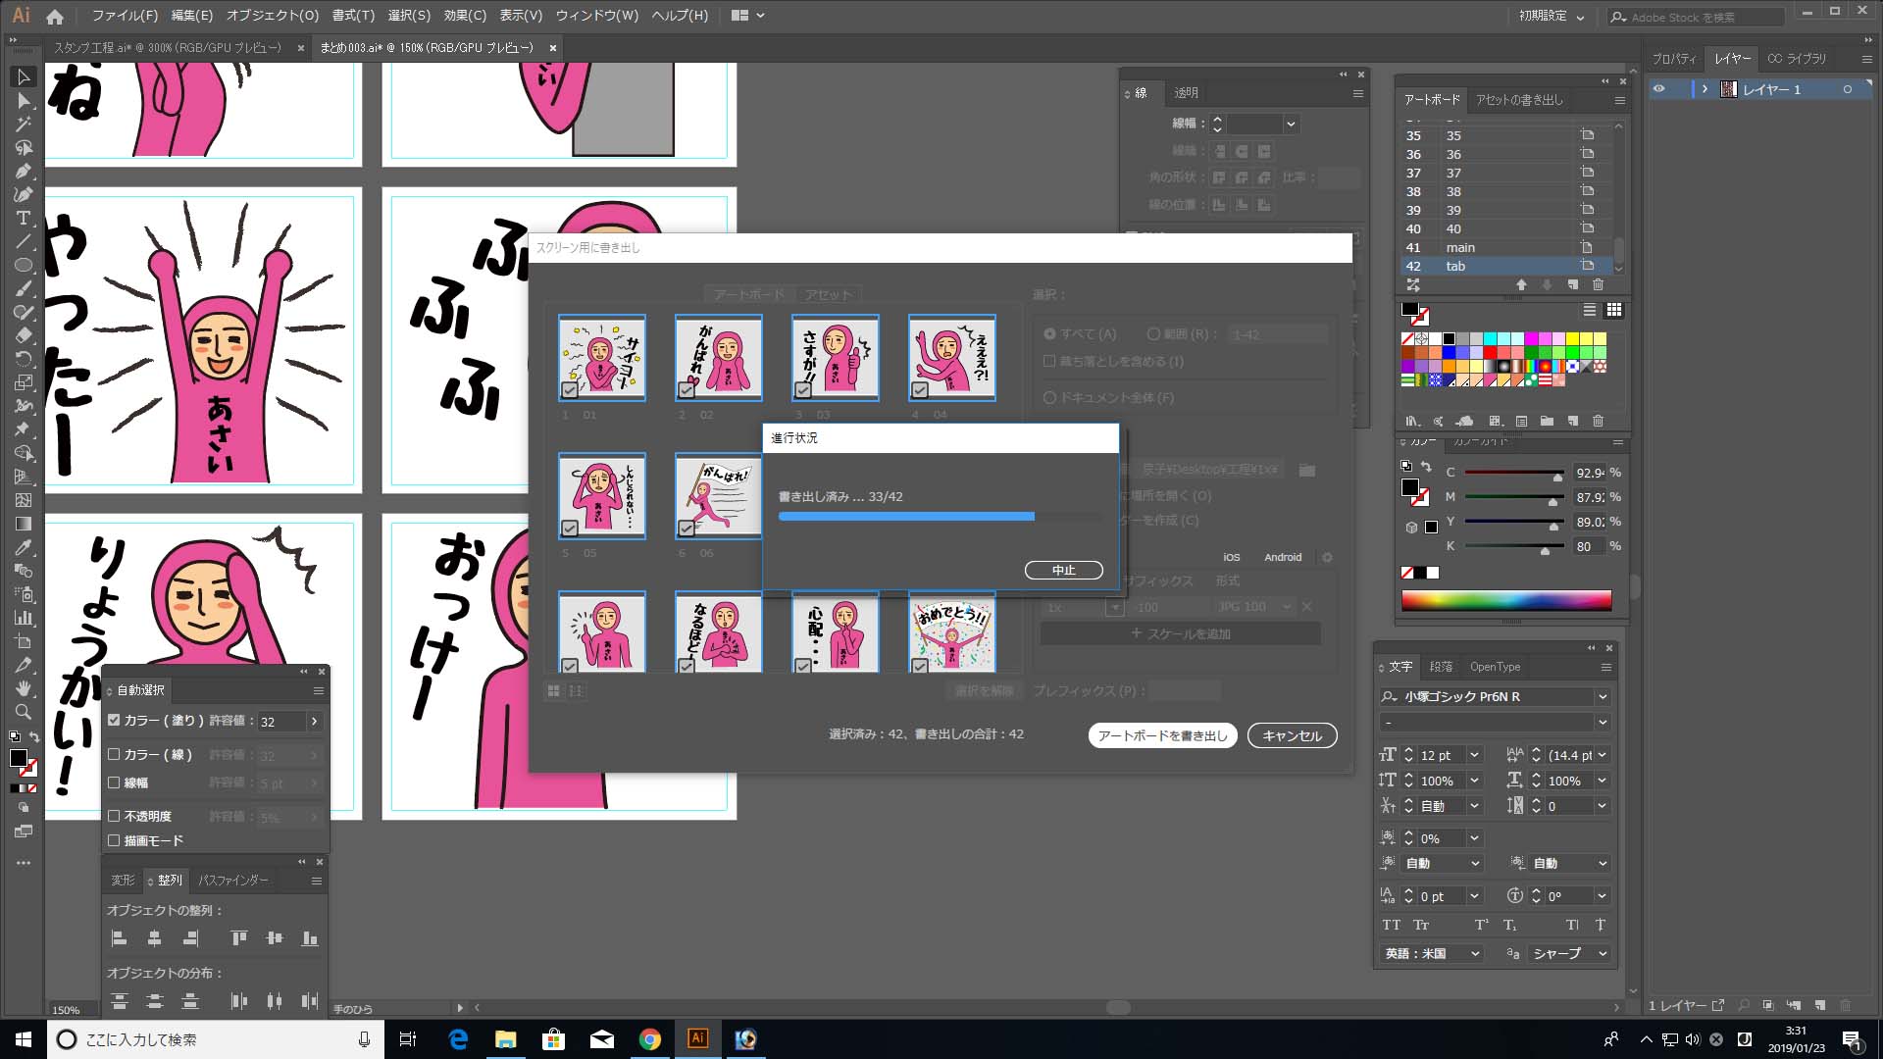
Task: Click the Home icon in menu bar
Action: pos(55,16)
